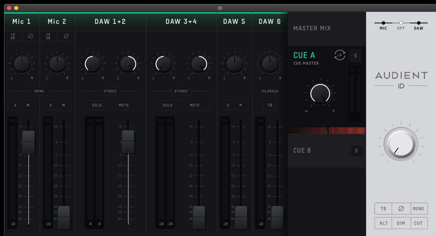Click the Mic 1 fader handle
The width and height of the screenshot is (436, 236).
pyautogui.click(x=28, y=142)
